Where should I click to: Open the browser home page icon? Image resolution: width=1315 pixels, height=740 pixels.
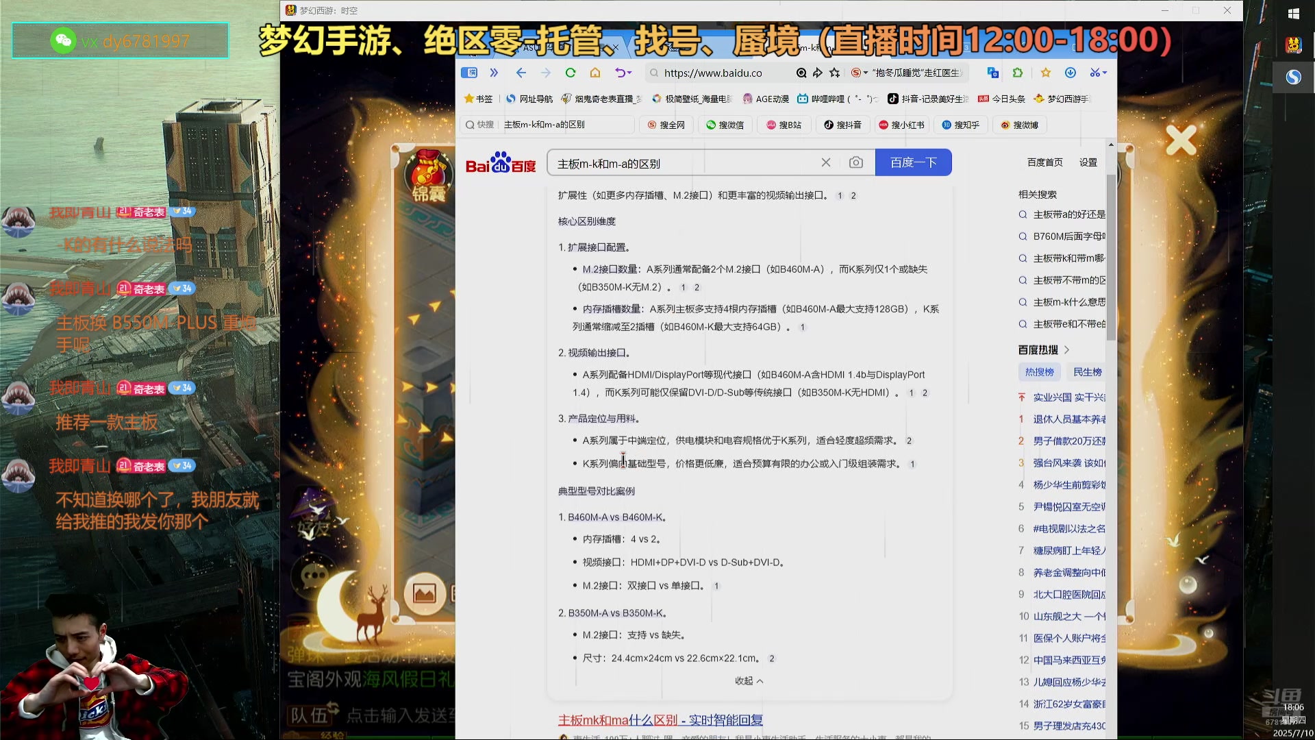(x=595, y=73)
